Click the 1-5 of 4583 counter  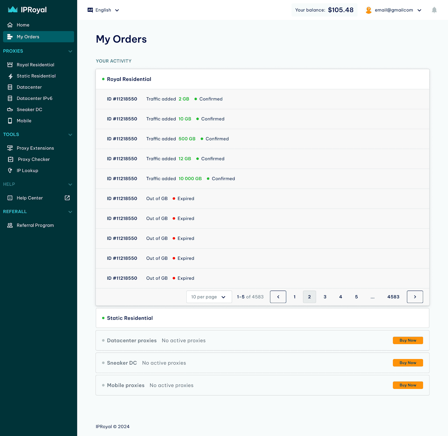click(x=250, y=297)
